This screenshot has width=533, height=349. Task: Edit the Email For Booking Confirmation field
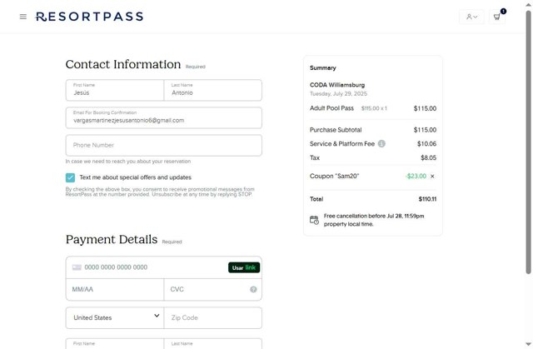point(164,117)
